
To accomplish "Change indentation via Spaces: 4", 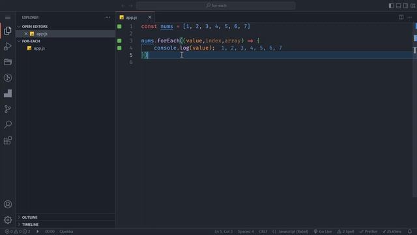I will click(x=246, y=232).
